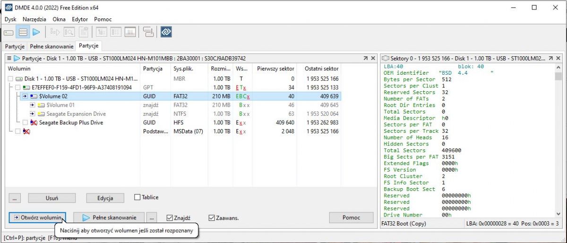Click the blue play full scan toolbar icon
Screen dimensions: 567x243
36,32
